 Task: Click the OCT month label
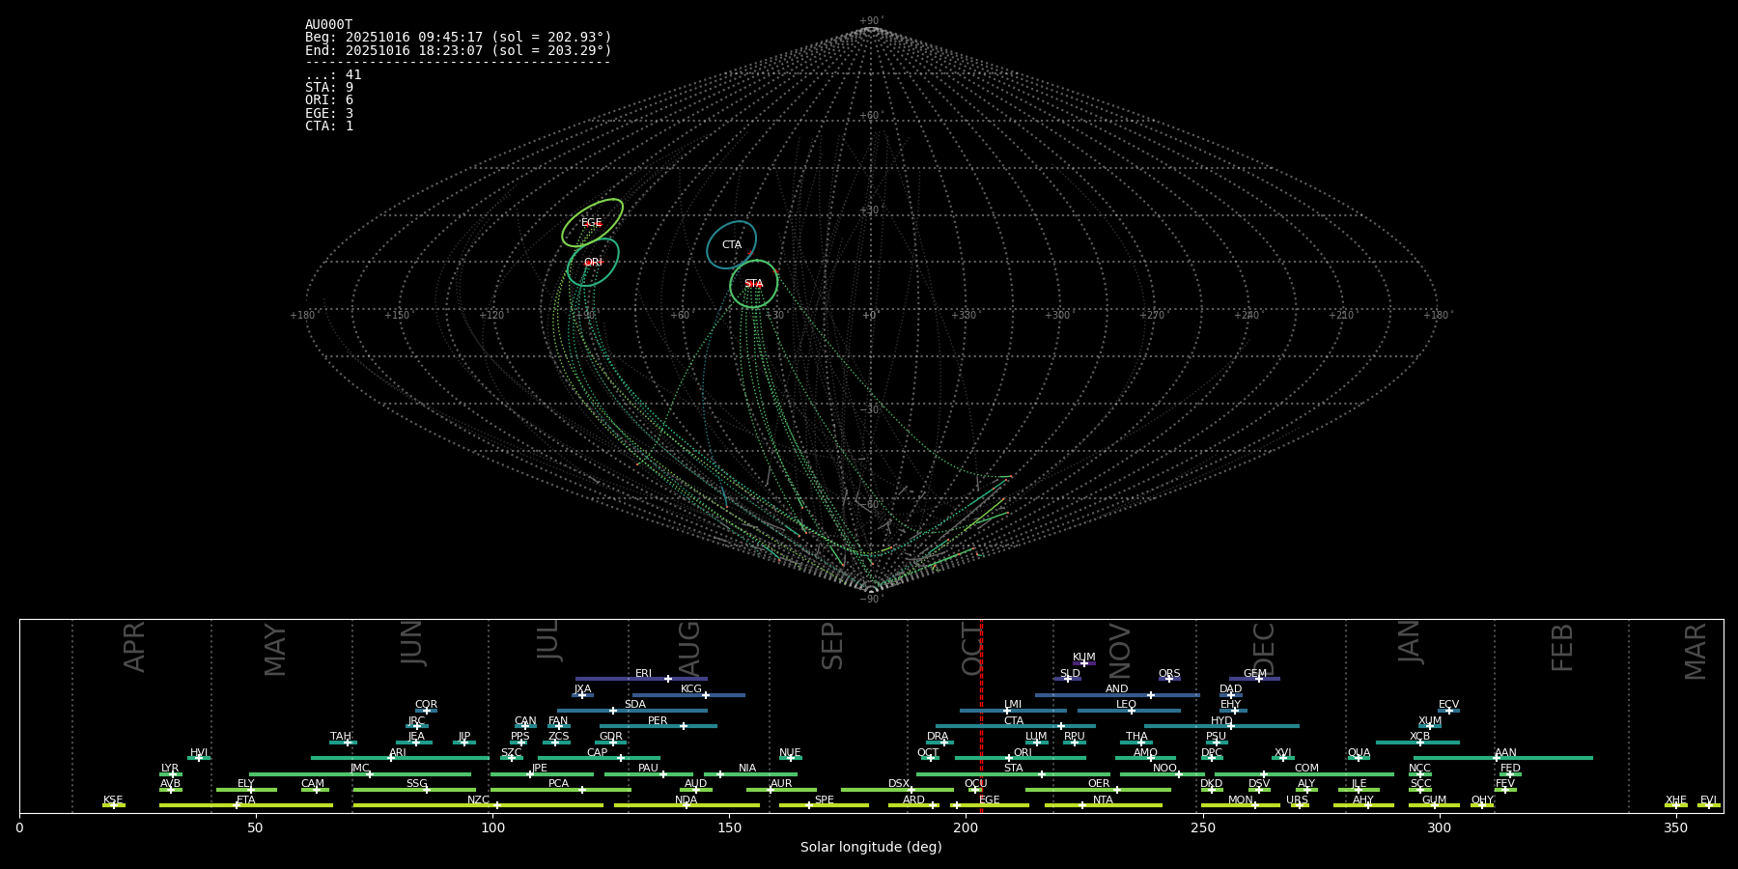[x=972, y=649]
